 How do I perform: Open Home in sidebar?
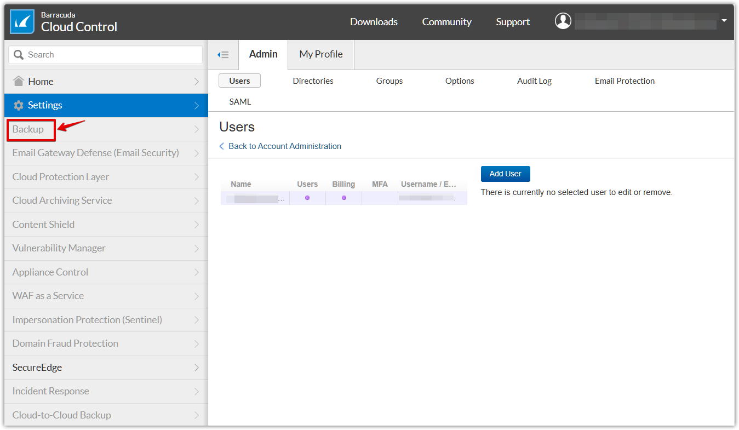click(x=106, y=82)
